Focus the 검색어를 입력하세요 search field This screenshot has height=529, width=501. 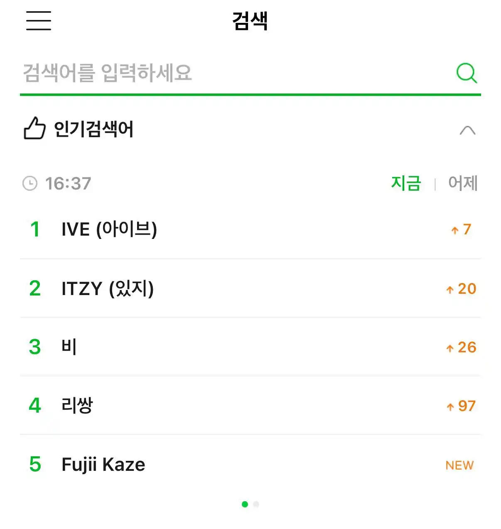point(237,73)
